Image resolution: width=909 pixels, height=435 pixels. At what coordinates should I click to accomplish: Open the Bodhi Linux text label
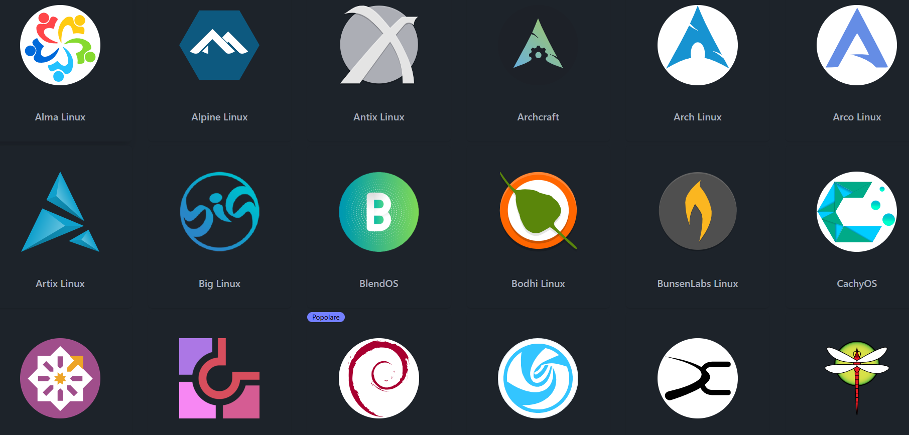point(538,283)
